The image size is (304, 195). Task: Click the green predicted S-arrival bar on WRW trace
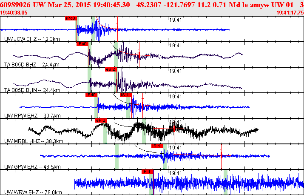(x=225, y=182)
